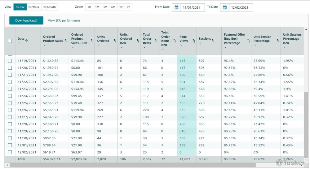Open View SKU performance link
The width and height of the screenshot is (310, 169).
click(64, 20)
